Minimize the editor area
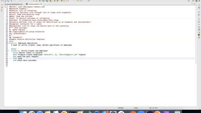 [x=192, y=4]
